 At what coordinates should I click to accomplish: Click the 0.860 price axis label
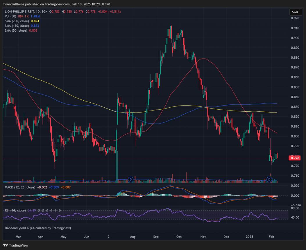(x=295, y=77)
